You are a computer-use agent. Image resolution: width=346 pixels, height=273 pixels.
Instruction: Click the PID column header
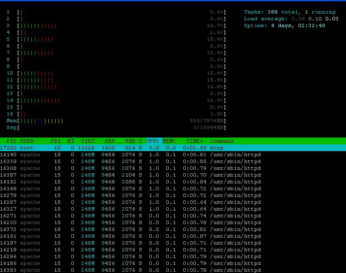[11, 141]
